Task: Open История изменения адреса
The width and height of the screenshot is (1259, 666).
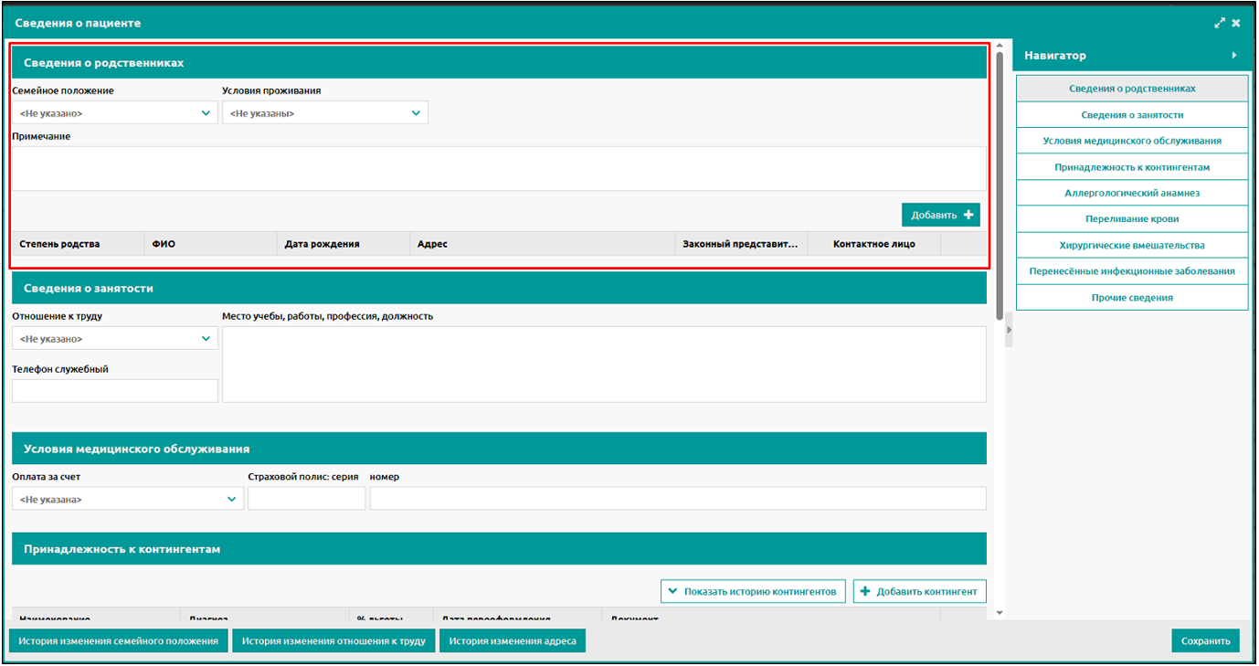Action: tap(512, 641)
